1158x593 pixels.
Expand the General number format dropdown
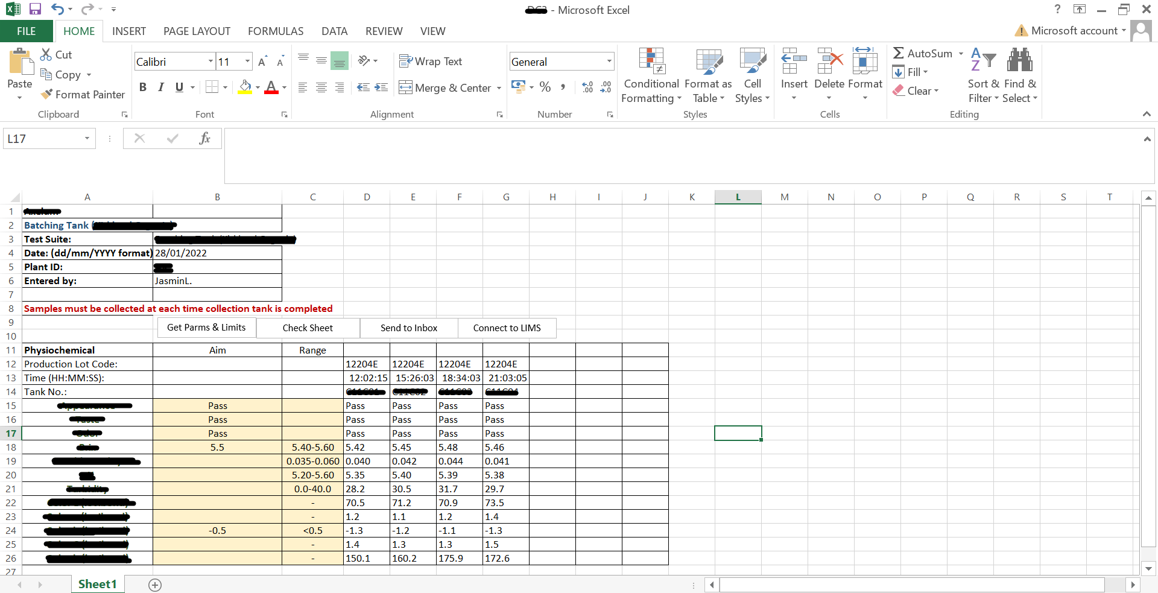click(609, 62)
